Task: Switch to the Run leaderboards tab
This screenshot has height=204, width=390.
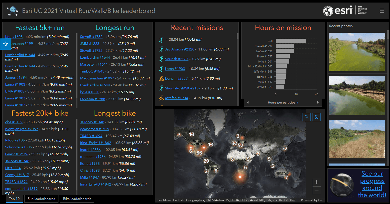Action: pyautogui.click(x=41, y=199)
